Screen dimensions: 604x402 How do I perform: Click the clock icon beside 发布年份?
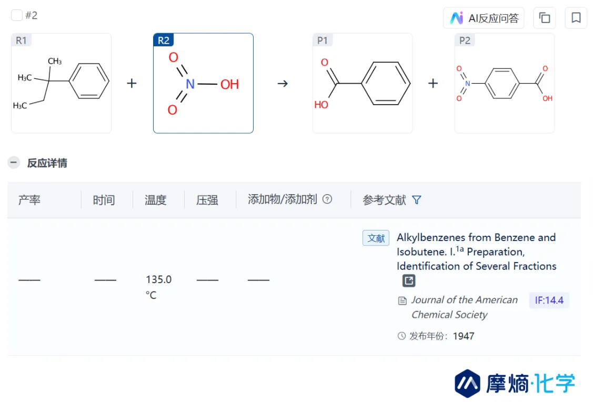[401, 336]
